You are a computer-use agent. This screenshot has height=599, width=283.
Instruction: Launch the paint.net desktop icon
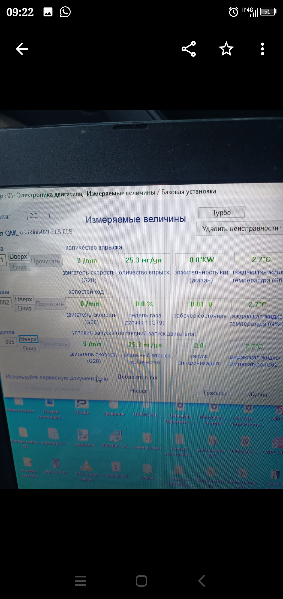coord(84,437)
